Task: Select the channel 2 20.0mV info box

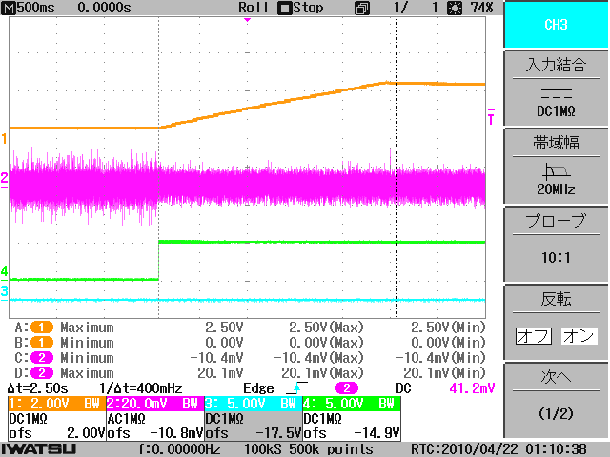Action: 154,418
